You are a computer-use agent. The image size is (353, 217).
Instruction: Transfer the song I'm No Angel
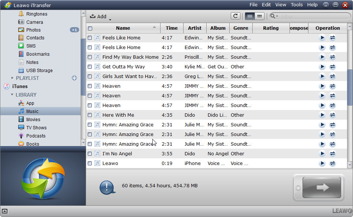point(333,154)
